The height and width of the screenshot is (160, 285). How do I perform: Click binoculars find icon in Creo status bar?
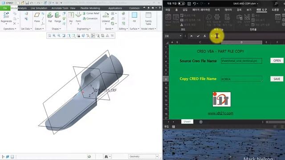point(106,156)
